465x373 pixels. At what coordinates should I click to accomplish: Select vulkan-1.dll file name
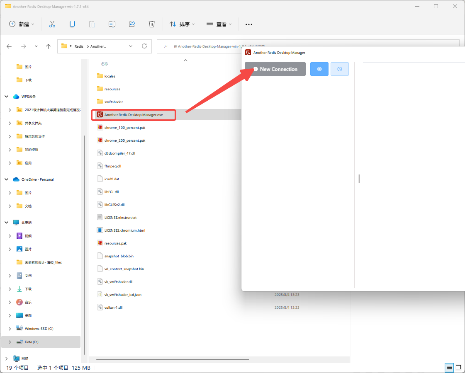tap(113, 308)
